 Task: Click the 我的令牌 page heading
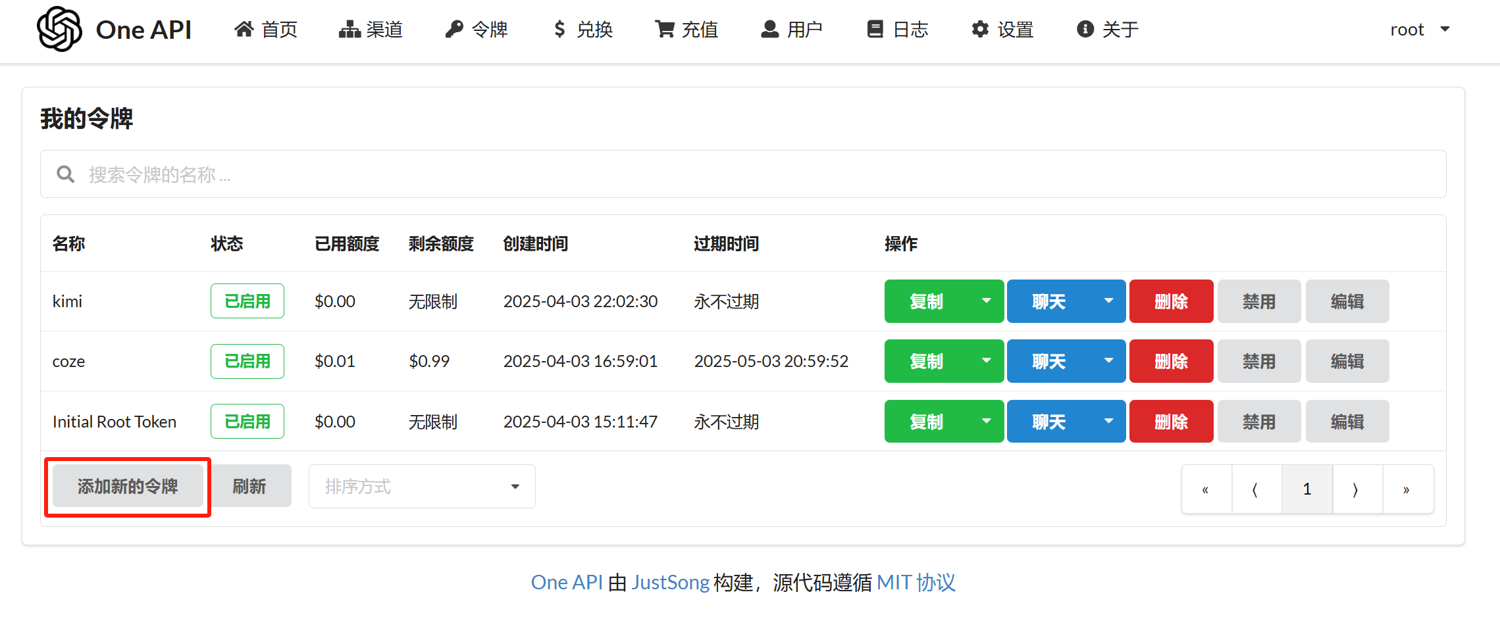pos(86,118)
